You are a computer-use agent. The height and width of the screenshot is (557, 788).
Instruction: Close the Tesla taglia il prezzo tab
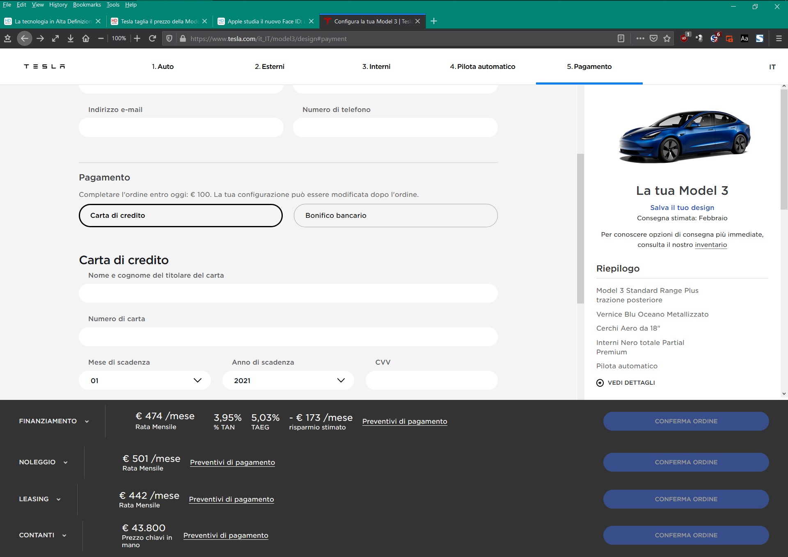coord(205,21)
